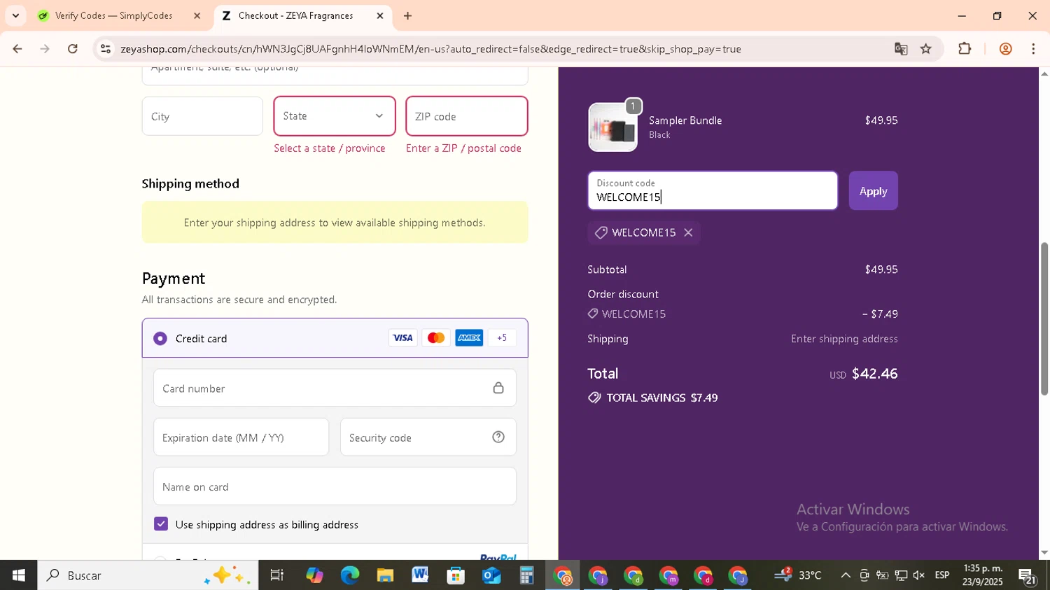This screenshot has width=1050, height=590.
Task: Click the 33°C weather widget
Action: [x=799, y=575]
